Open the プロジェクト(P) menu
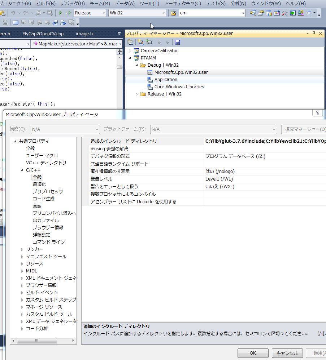 tap(16, 4)
